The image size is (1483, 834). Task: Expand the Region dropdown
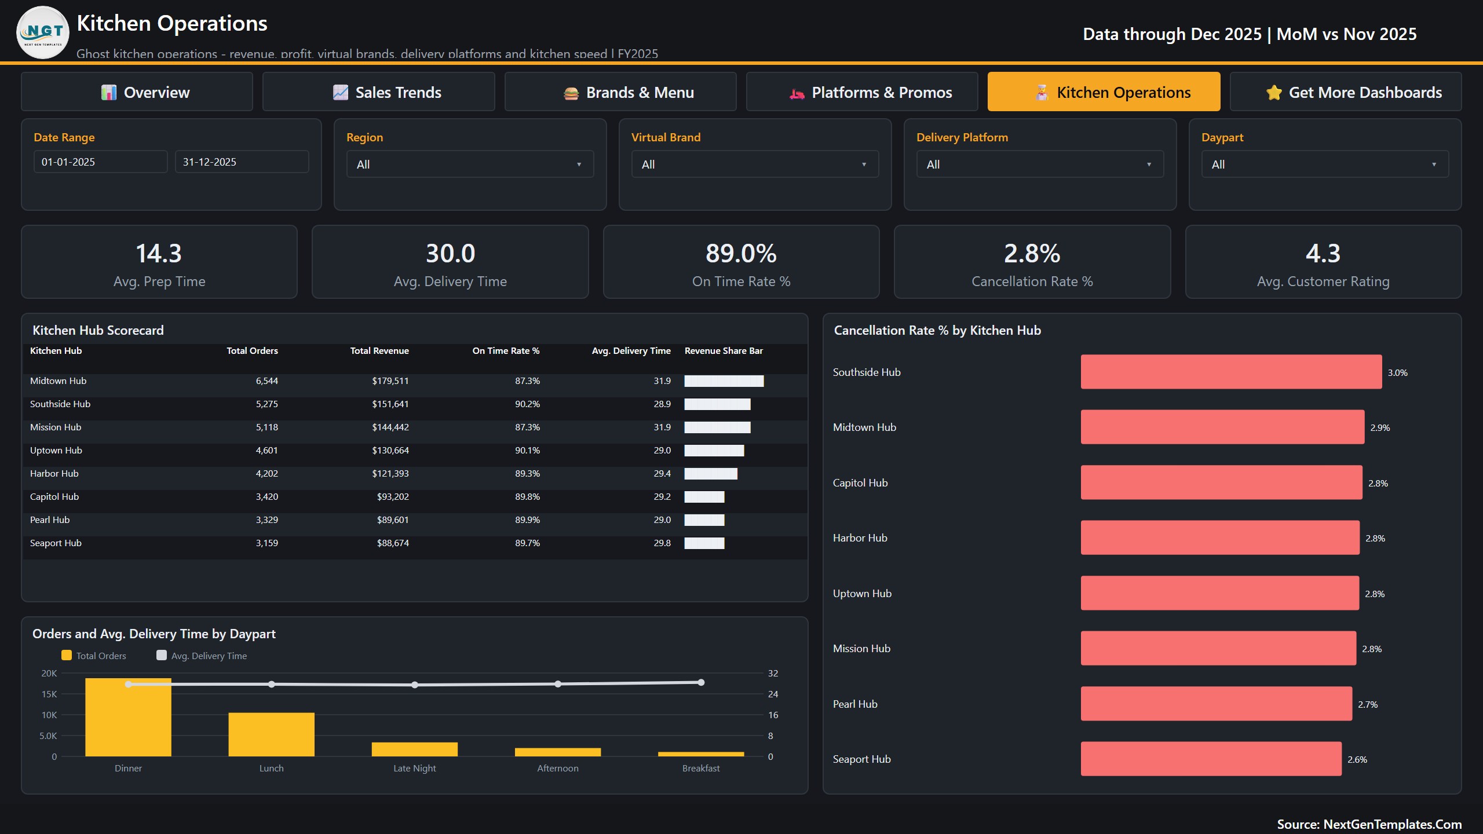(470, 164)
